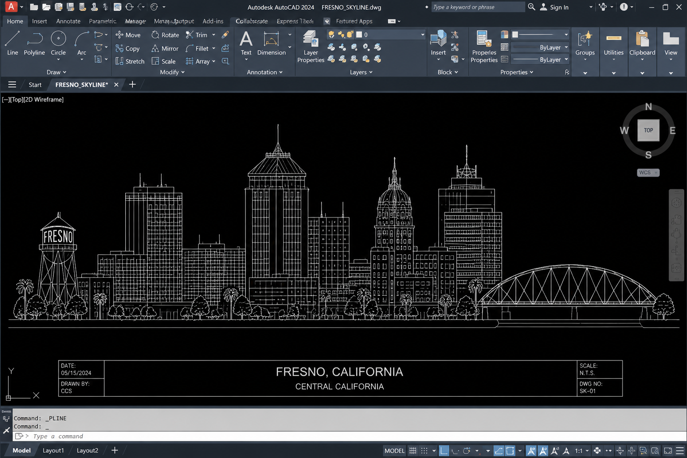Click the Rotate tool
Screen dimensions: 687x458
tap(165, 35)
